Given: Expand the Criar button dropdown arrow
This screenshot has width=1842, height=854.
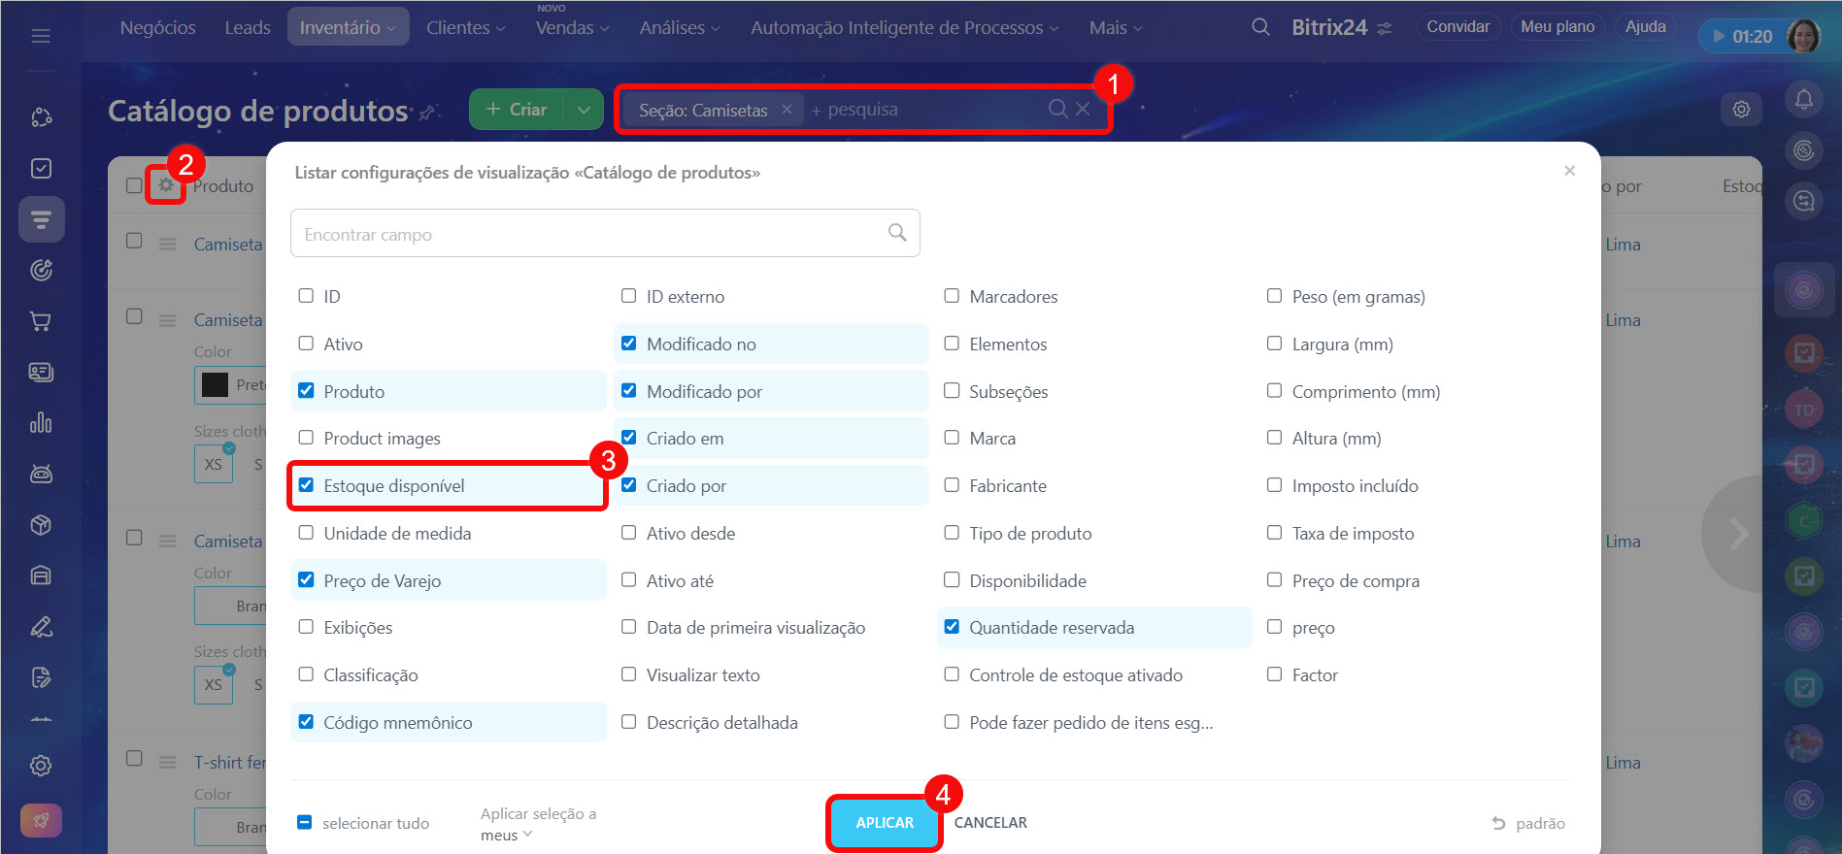Looking at the screenshot, I should point(584,110).
